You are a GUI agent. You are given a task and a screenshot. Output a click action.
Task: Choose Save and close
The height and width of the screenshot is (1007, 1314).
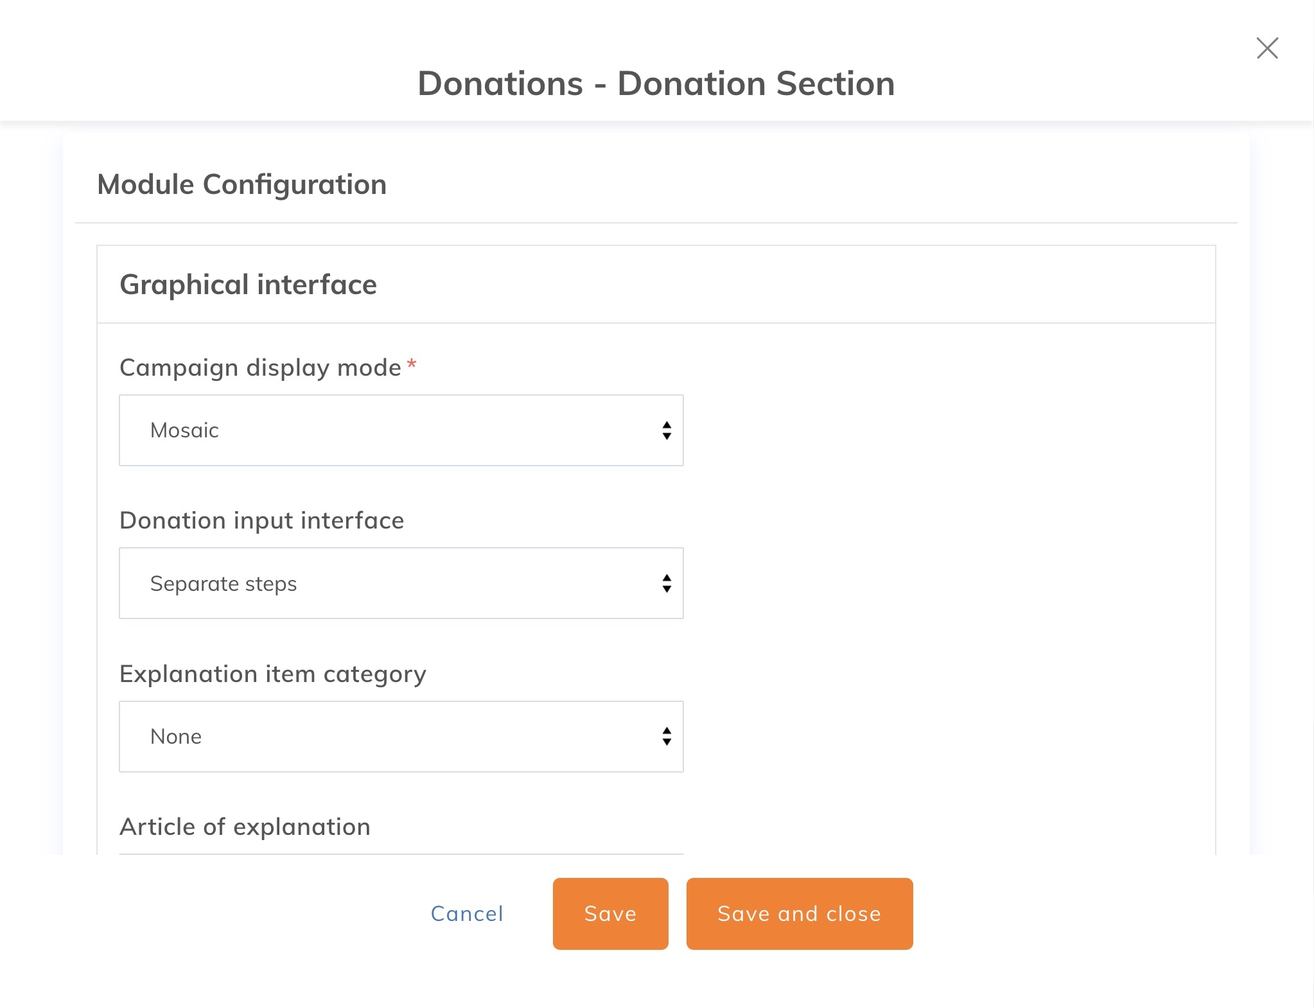click(x=799, y=914)
